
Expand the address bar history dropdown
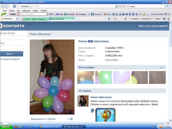pyautogui.click(x=117, y=6)
